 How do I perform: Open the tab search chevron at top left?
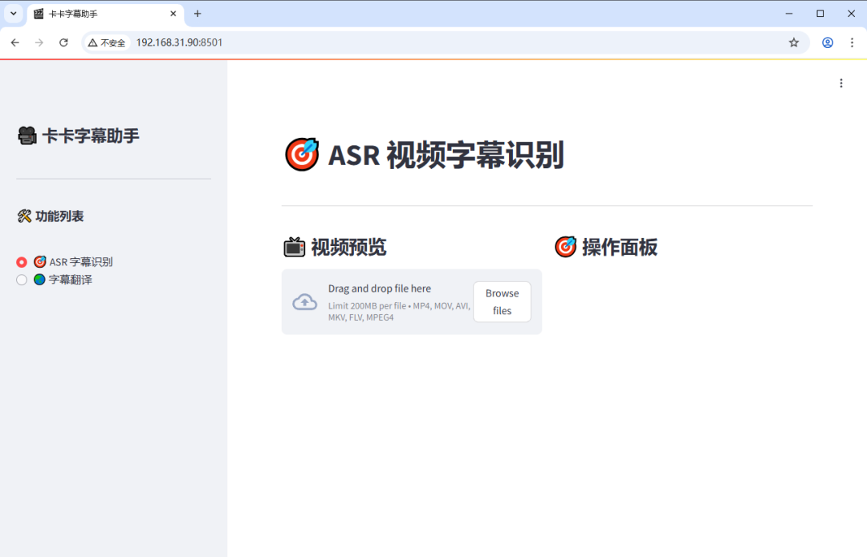(x=12, y=14)
